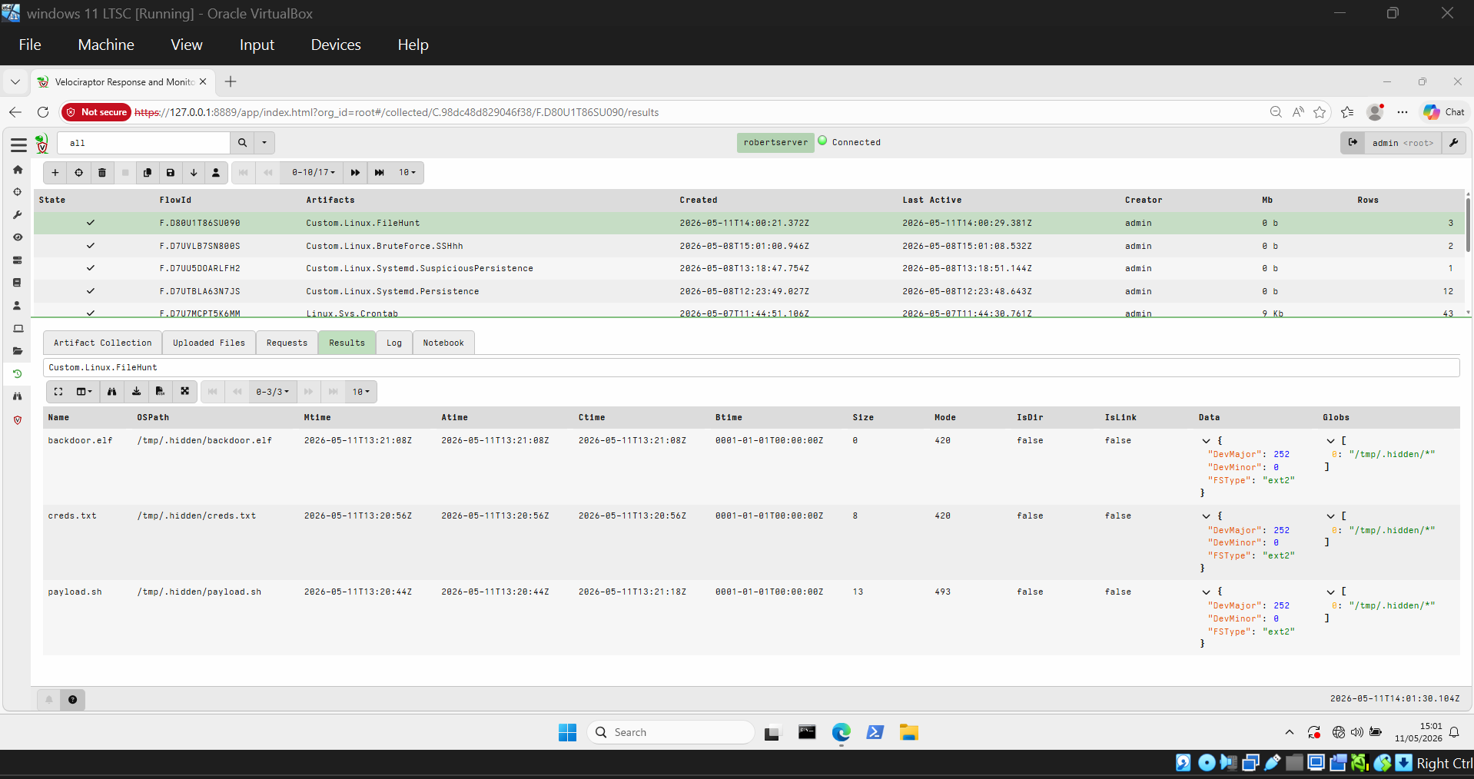This screenshot has width=1474, height=779.
Task: Collapse Data object for backdoor.elf row
Action: pos(1207,441)
